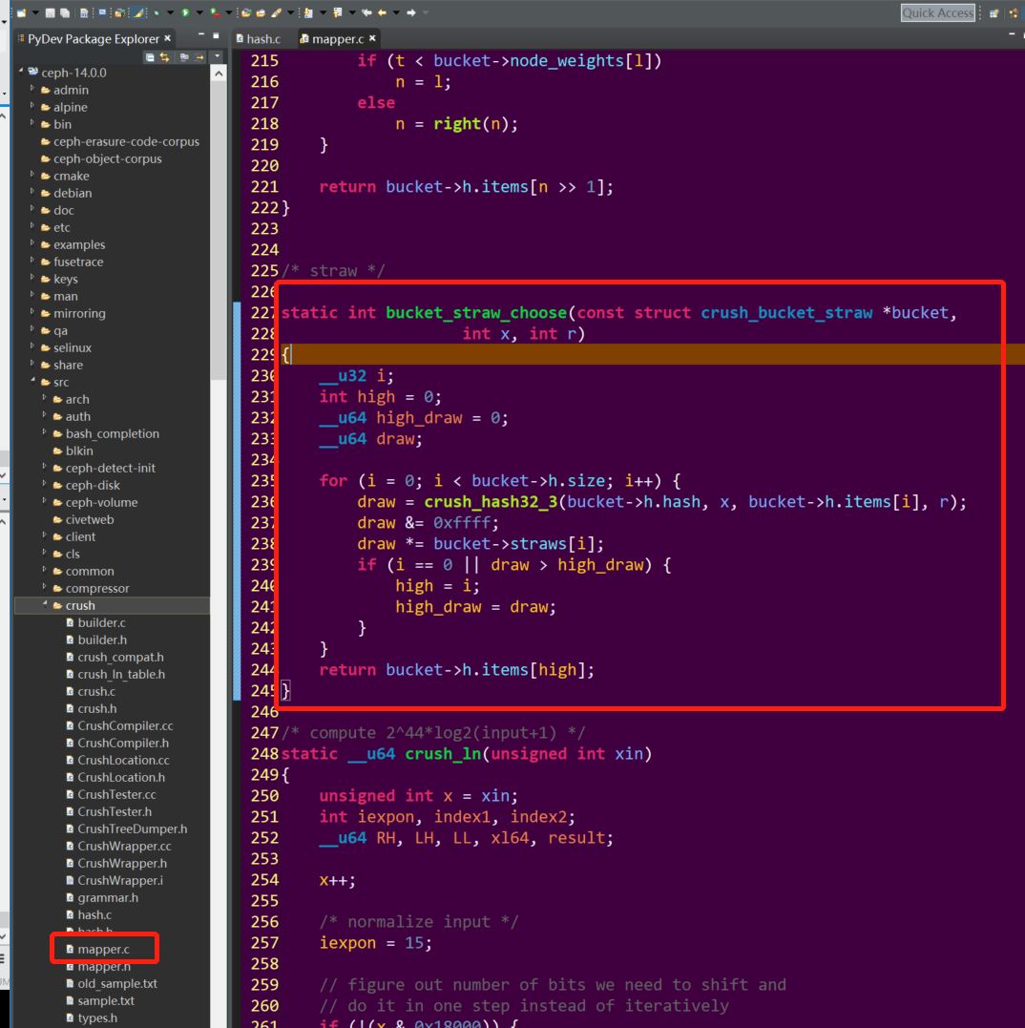Image resolution: width=1025 pixels, height=1028 pixels.
Task: Switch to the hash.c editor tab
Action: 259,39
